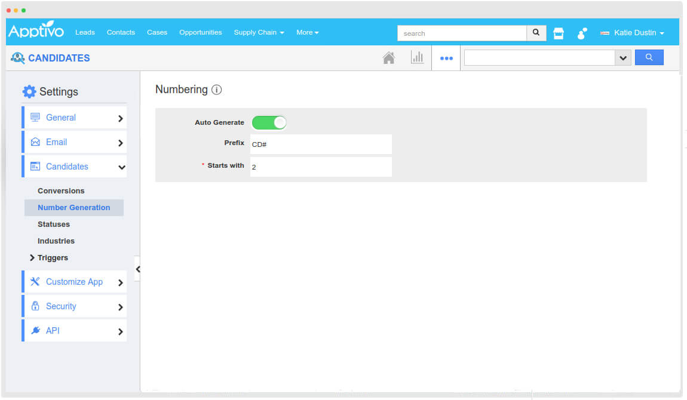Collapse the settings sidebar with the left chevron
This screenshot has height=400, width=687.
pyautogui.click(x=137, y=269)
